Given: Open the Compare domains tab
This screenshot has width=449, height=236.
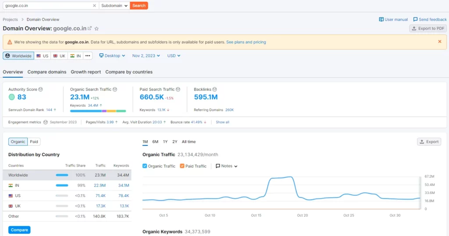Looking at the screenshot, I should [47, 72].
